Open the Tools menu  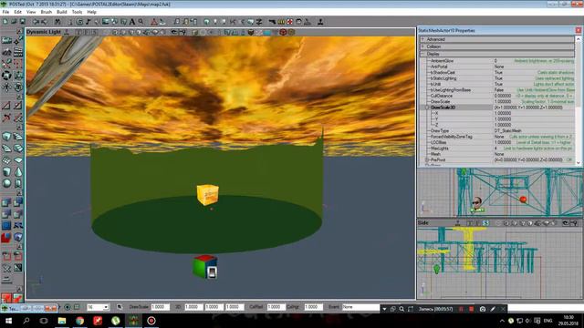77,12
